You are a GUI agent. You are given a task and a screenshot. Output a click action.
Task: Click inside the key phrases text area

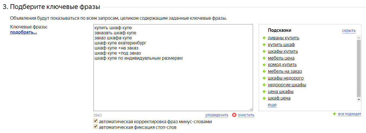[173, 84]
